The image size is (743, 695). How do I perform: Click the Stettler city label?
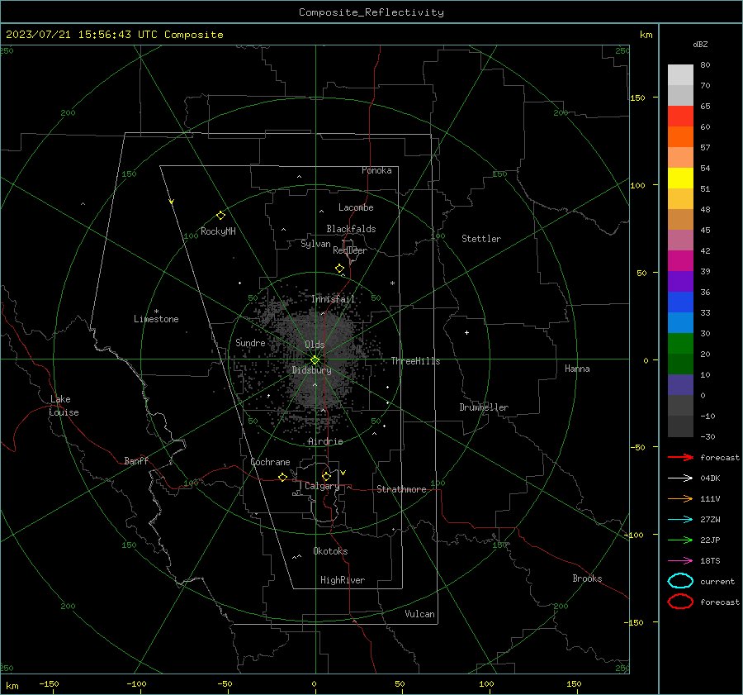click(481, 239)
